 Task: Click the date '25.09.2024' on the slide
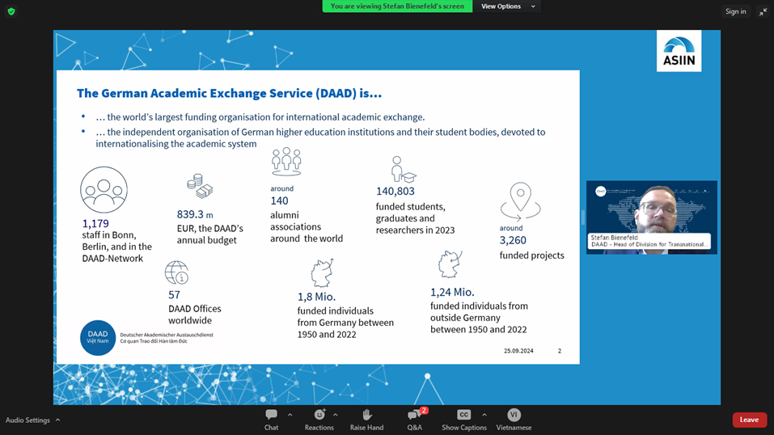click(518, 351)
